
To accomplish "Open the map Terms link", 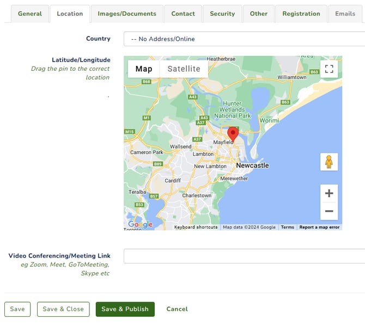I will 288,227.
